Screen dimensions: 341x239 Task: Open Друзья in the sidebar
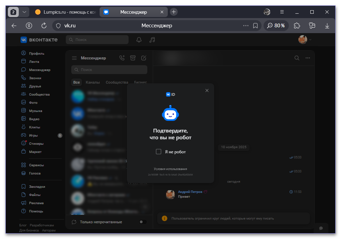tap(31, 86)
